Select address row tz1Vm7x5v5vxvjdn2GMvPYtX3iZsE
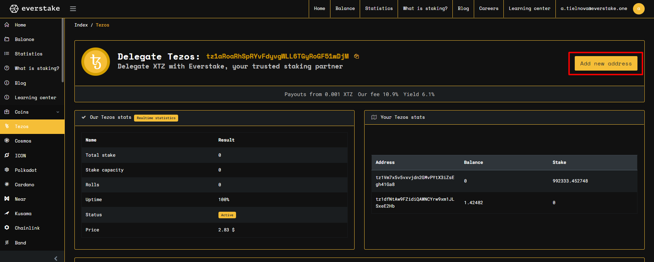654x262 pixels. [x=504, y=181]
